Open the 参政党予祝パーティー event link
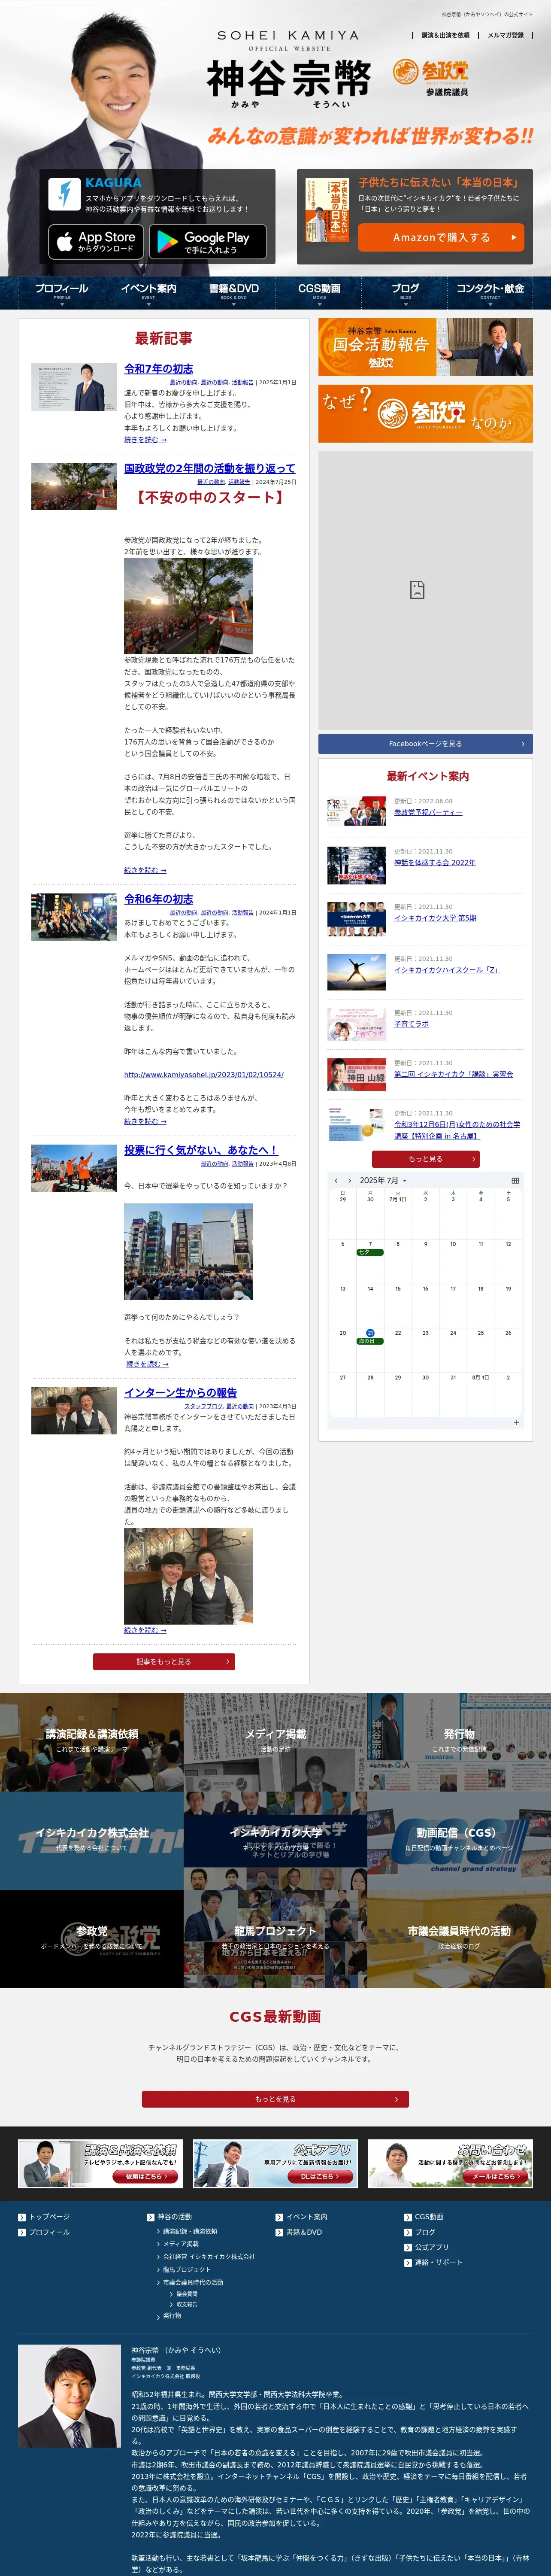Screen dimensions: 551x2576 point(428,812)
